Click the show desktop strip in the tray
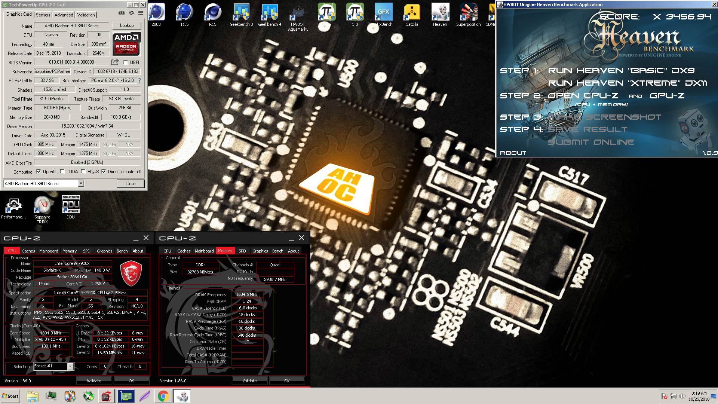 [714, 396]
